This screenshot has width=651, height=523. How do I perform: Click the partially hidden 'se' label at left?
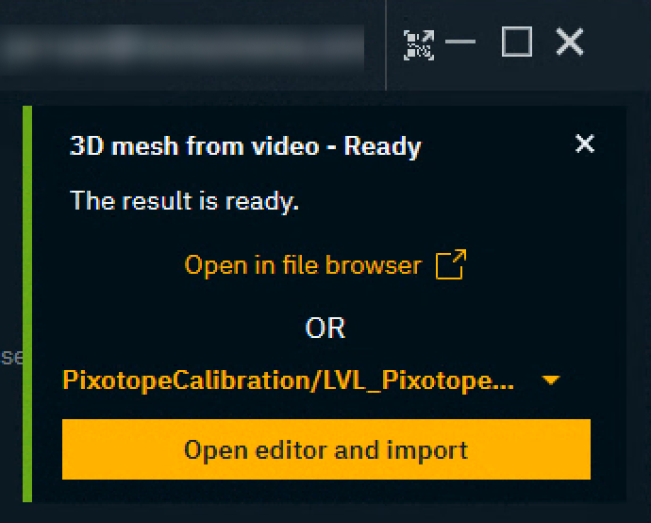[x=11, y=357]
